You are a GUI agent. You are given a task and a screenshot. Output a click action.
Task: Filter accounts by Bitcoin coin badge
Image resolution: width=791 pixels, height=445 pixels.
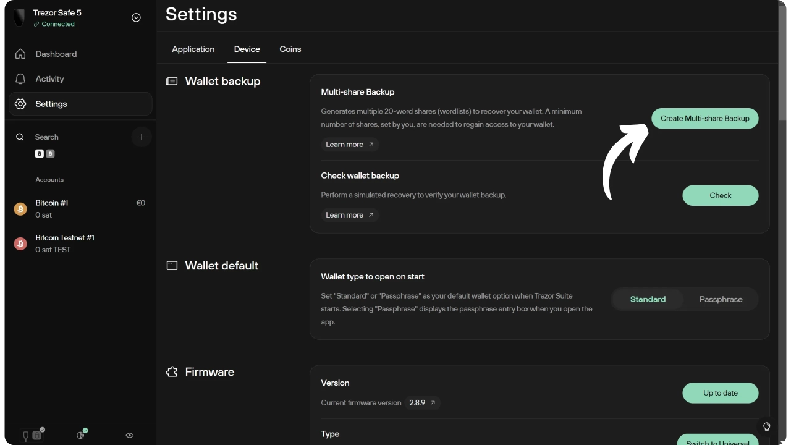(x=40, y=154)
